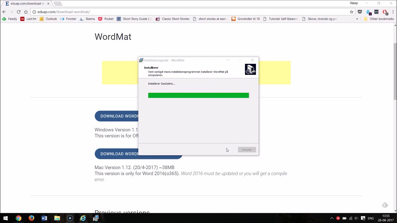Click the dark three-dot extension icon
The height and width of the screenshot is (223, 397).
pyautogui.click(x=377, y=12)
